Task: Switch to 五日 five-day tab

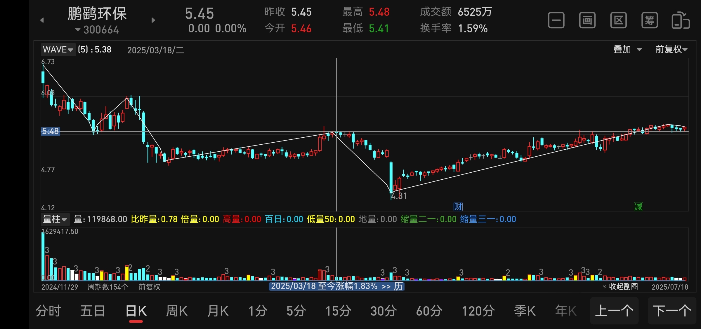Action: 93,311
